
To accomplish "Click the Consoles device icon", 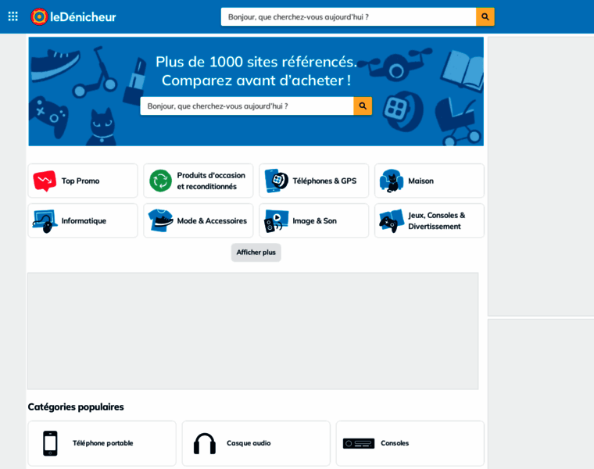I will (x=359, y=443).
